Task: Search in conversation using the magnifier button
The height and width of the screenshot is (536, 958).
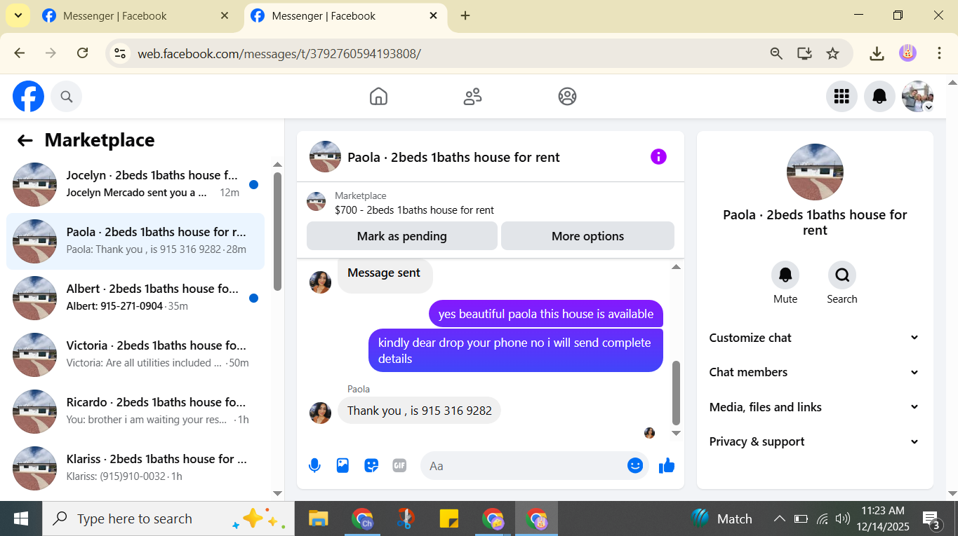Action: coord(842,275)
